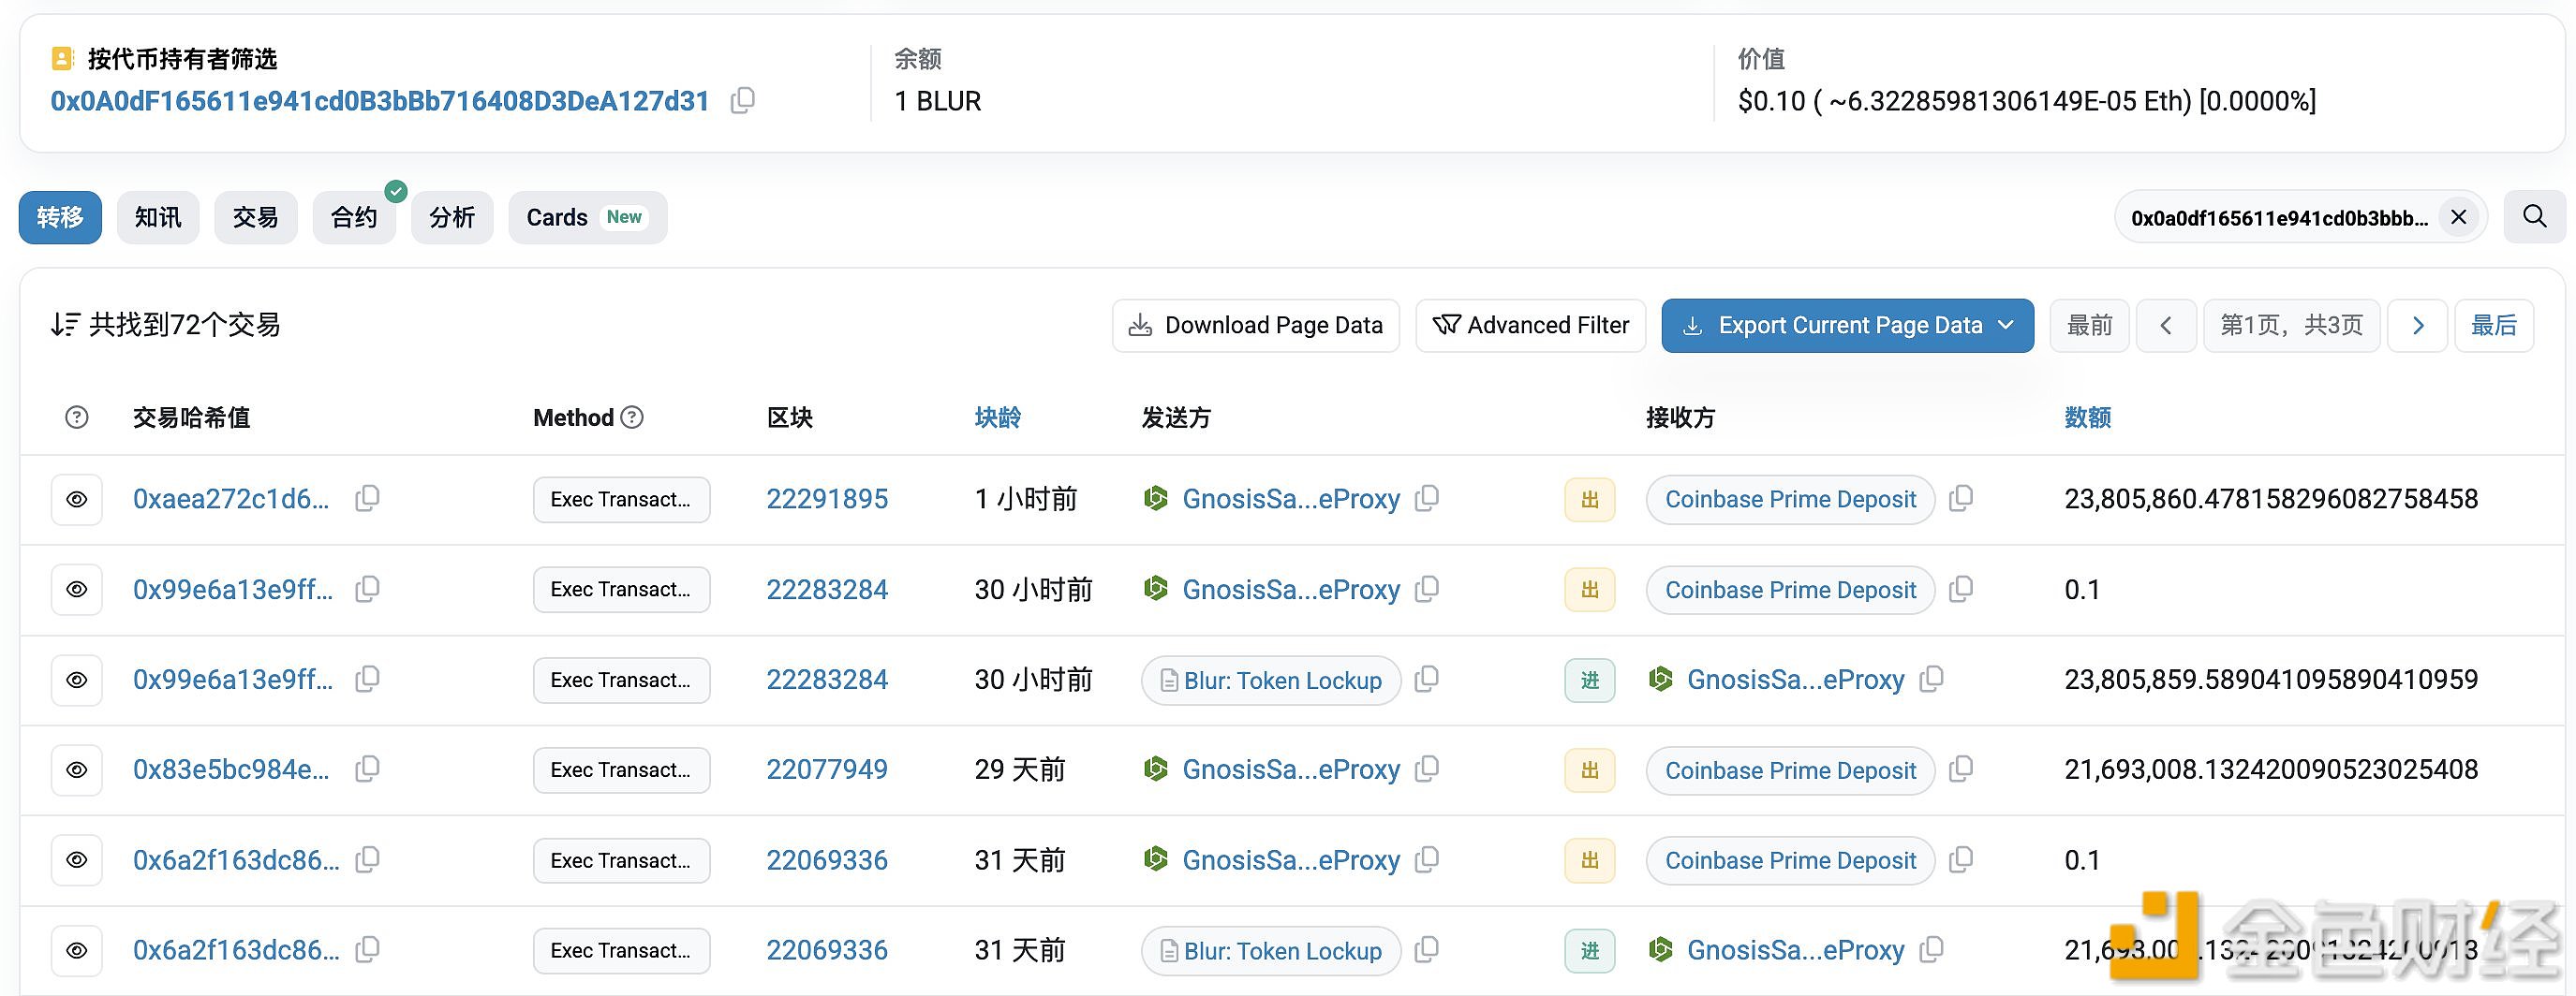
Task: Open preview eye on the last row
Action: 77,950
